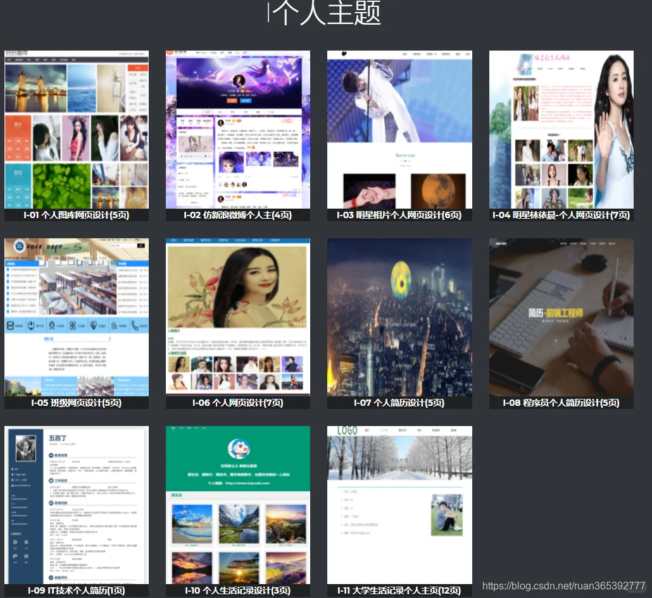Click the I-05 班级网页设计(5页) caption link
Screen dimensions: 652x598
(76, 403)
